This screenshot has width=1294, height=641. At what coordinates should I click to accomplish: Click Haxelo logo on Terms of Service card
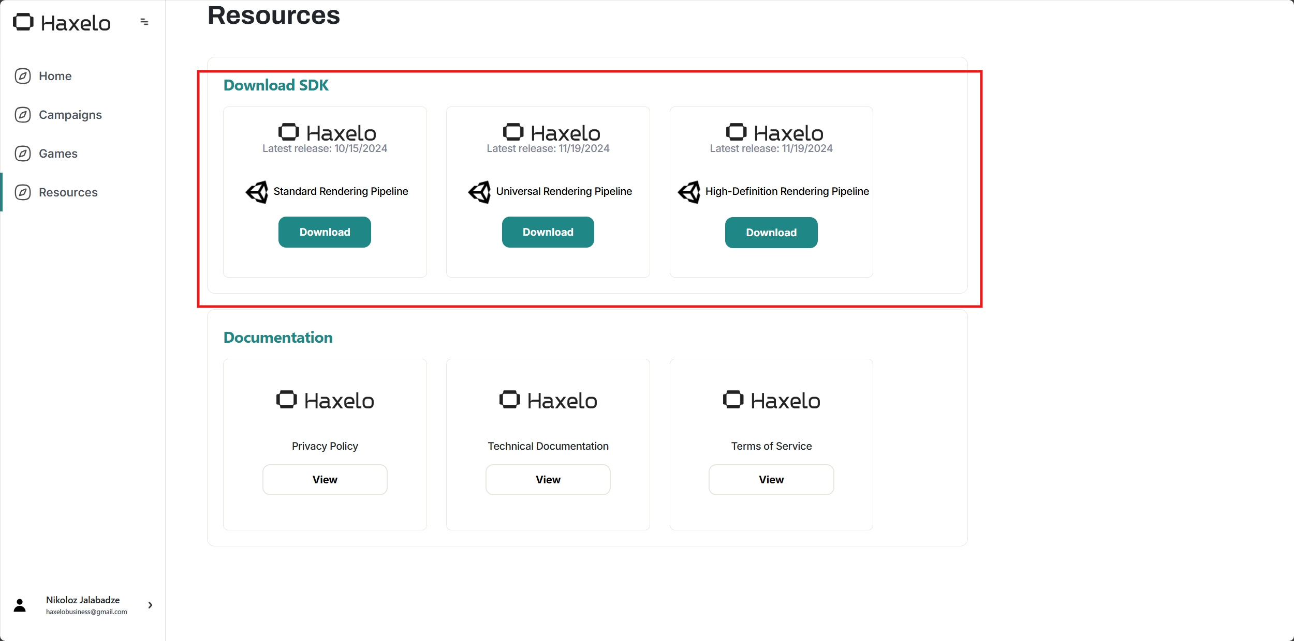coord(772,401)
